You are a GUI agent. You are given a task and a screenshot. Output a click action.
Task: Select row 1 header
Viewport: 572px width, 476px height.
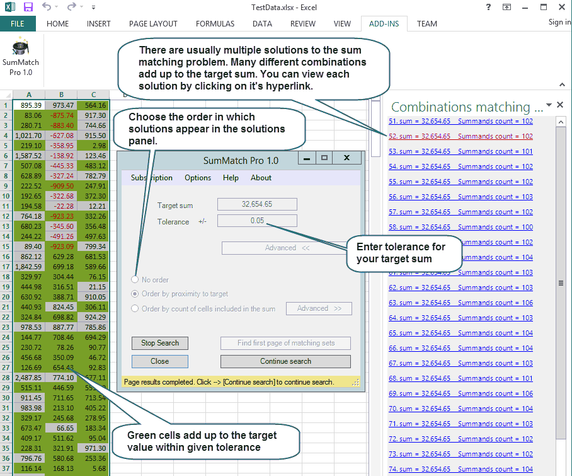pyautogui.click(x=6, y=105)
